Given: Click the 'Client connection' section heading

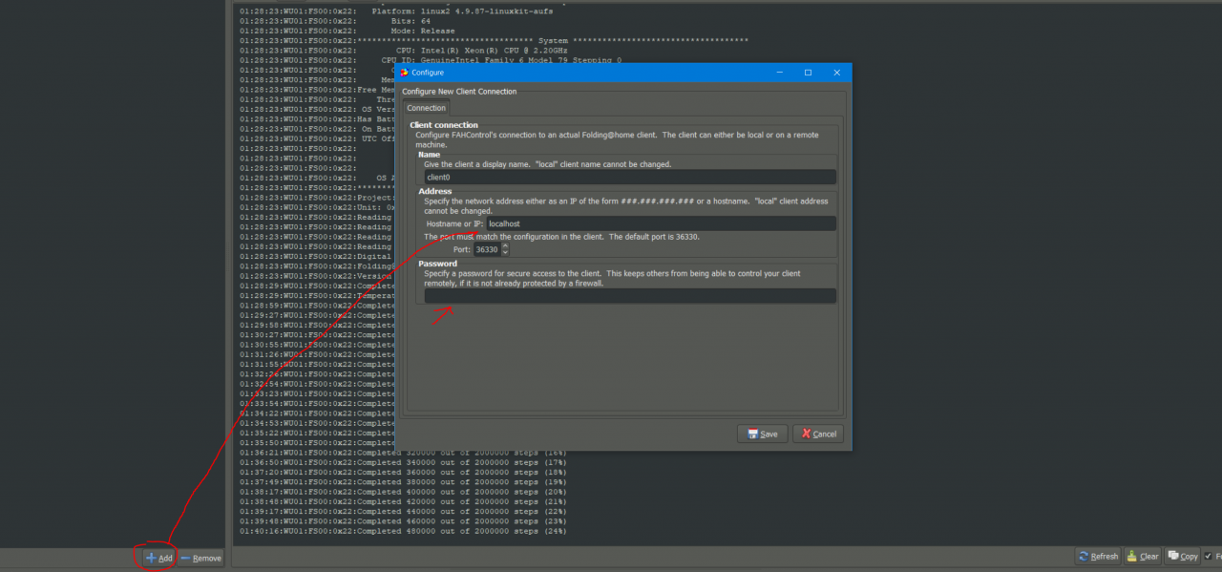Looking at the screenshot, I should [x=444, y=125].
